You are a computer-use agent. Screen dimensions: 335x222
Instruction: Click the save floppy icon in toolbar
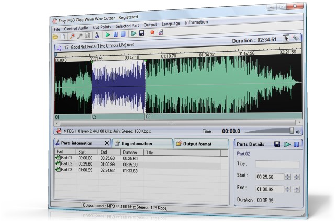(x=141, y=34)
